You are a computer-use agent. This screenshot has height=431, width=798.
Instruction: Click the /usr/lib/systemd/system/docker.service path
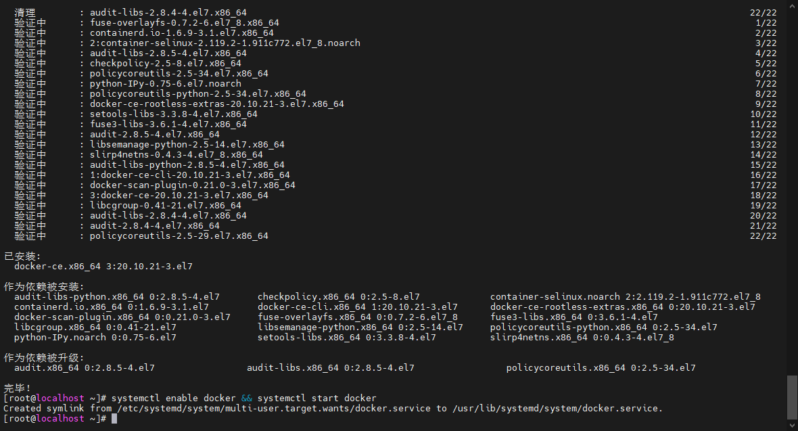[x=557, y=409]
